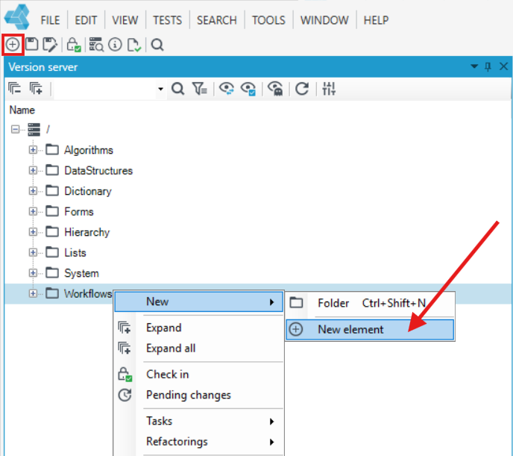
Task: Select the Dictionary folder label
Action: 88,191
